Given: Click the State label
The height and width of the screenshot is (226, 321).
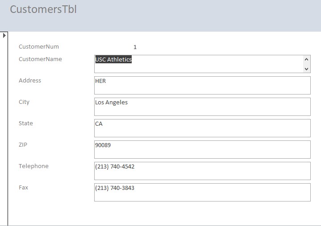Looking at the screenshot, I should pos(26,123).
